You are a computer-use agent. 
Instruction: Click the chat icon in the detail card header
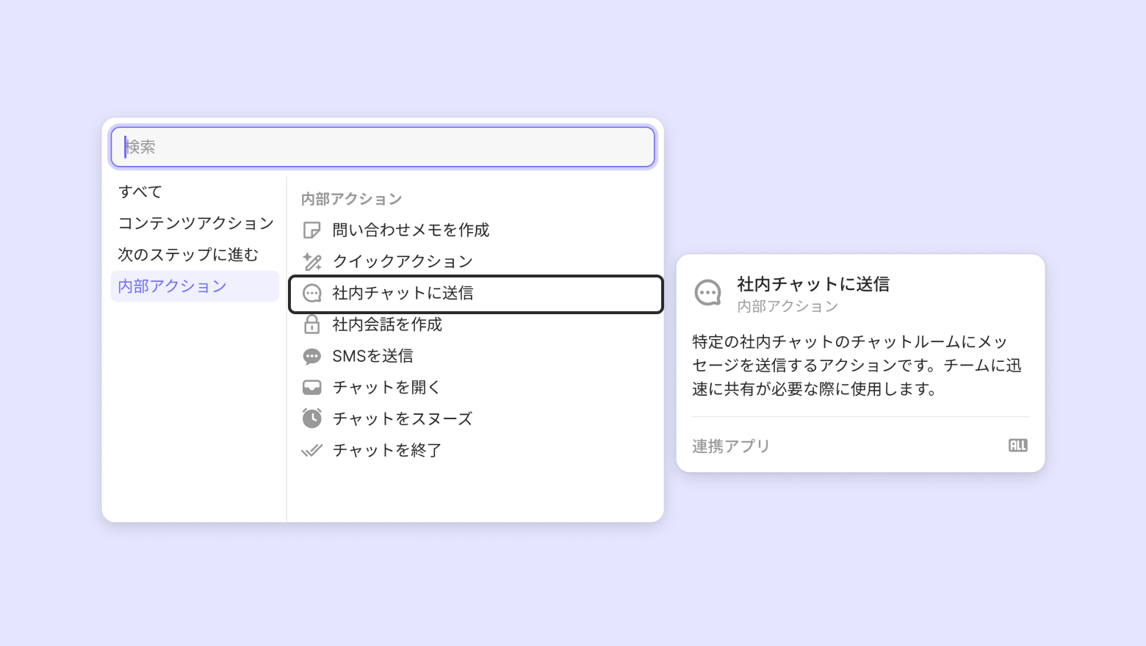[x=708, y=293]
